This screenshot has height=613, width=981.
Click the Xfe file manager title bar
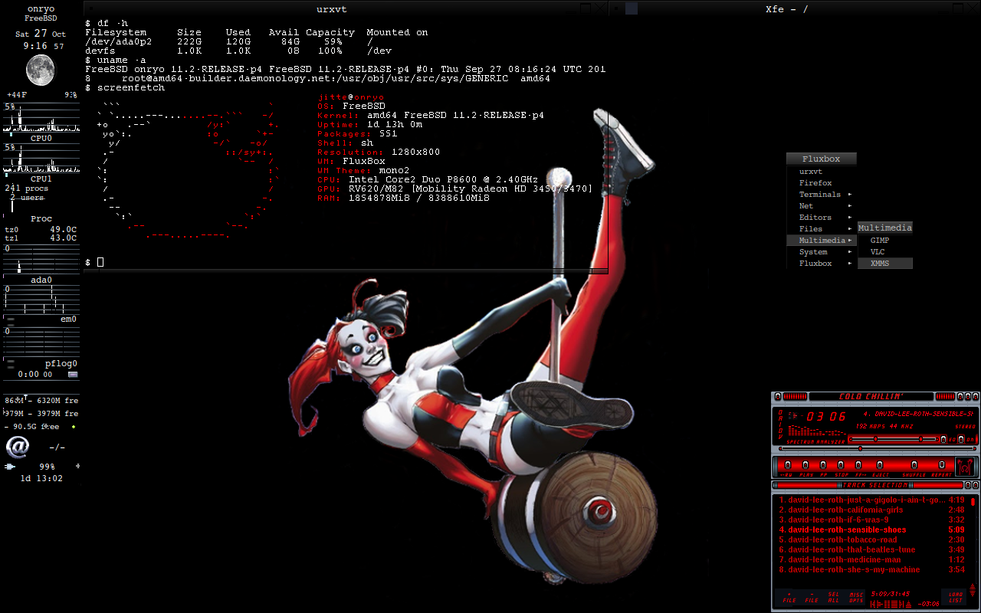point(787,9)
